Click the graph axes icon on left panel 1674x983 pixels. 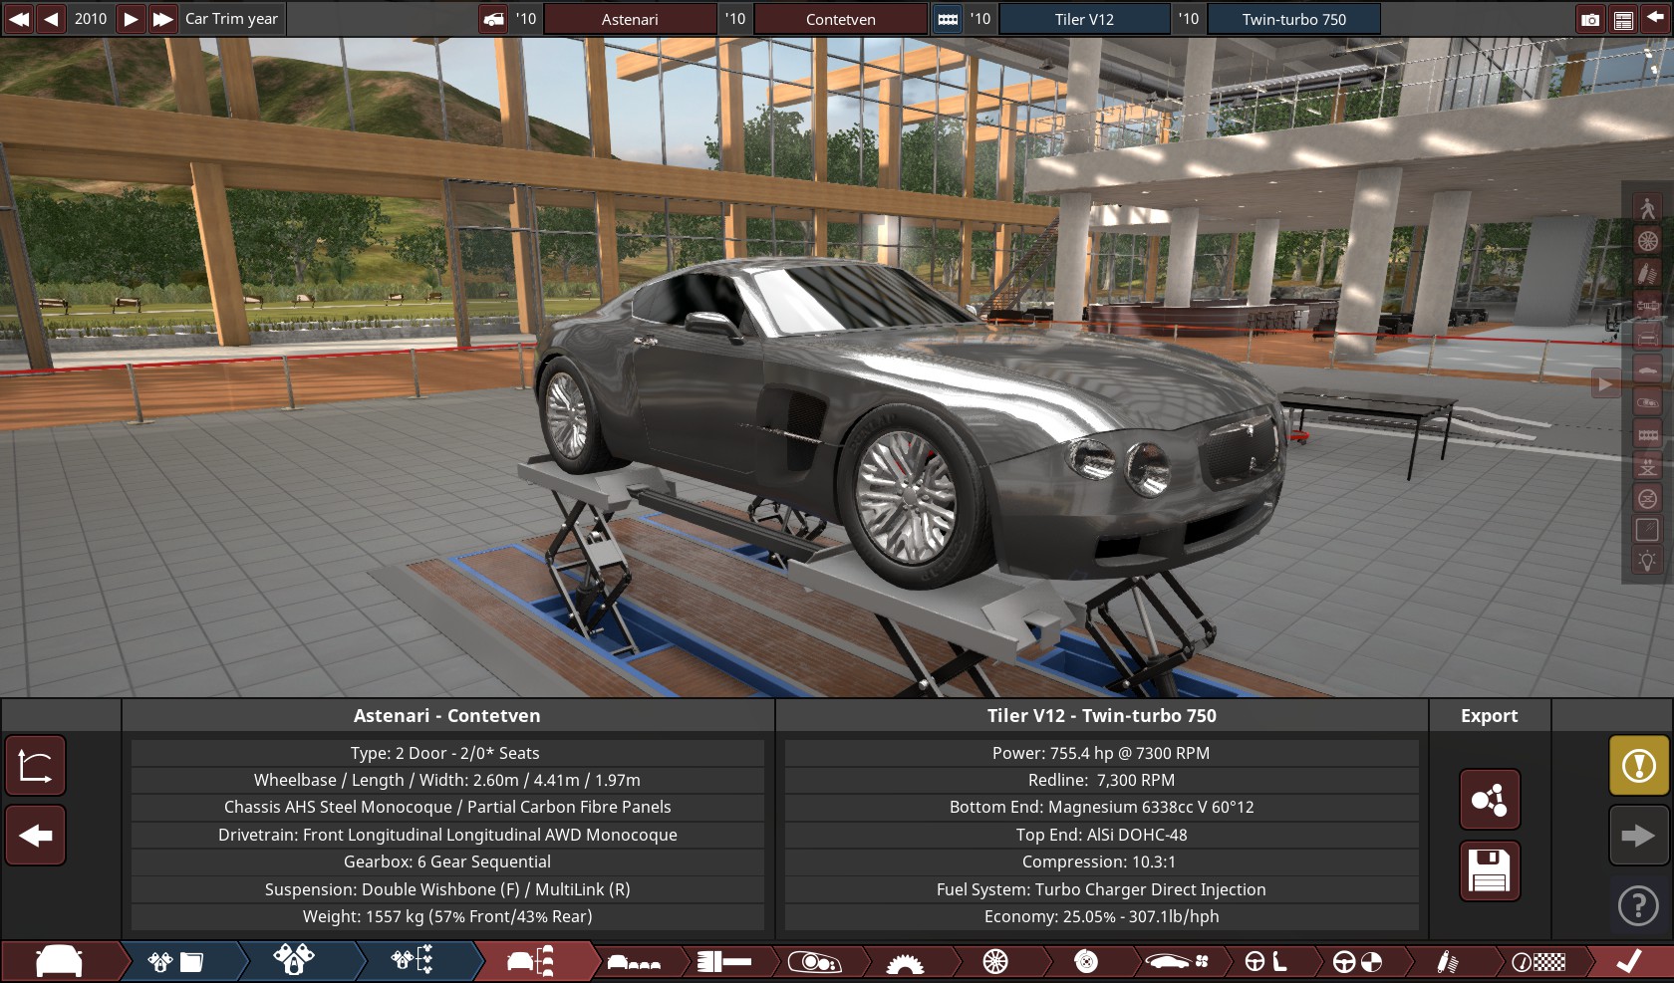(x=35, y=766)
